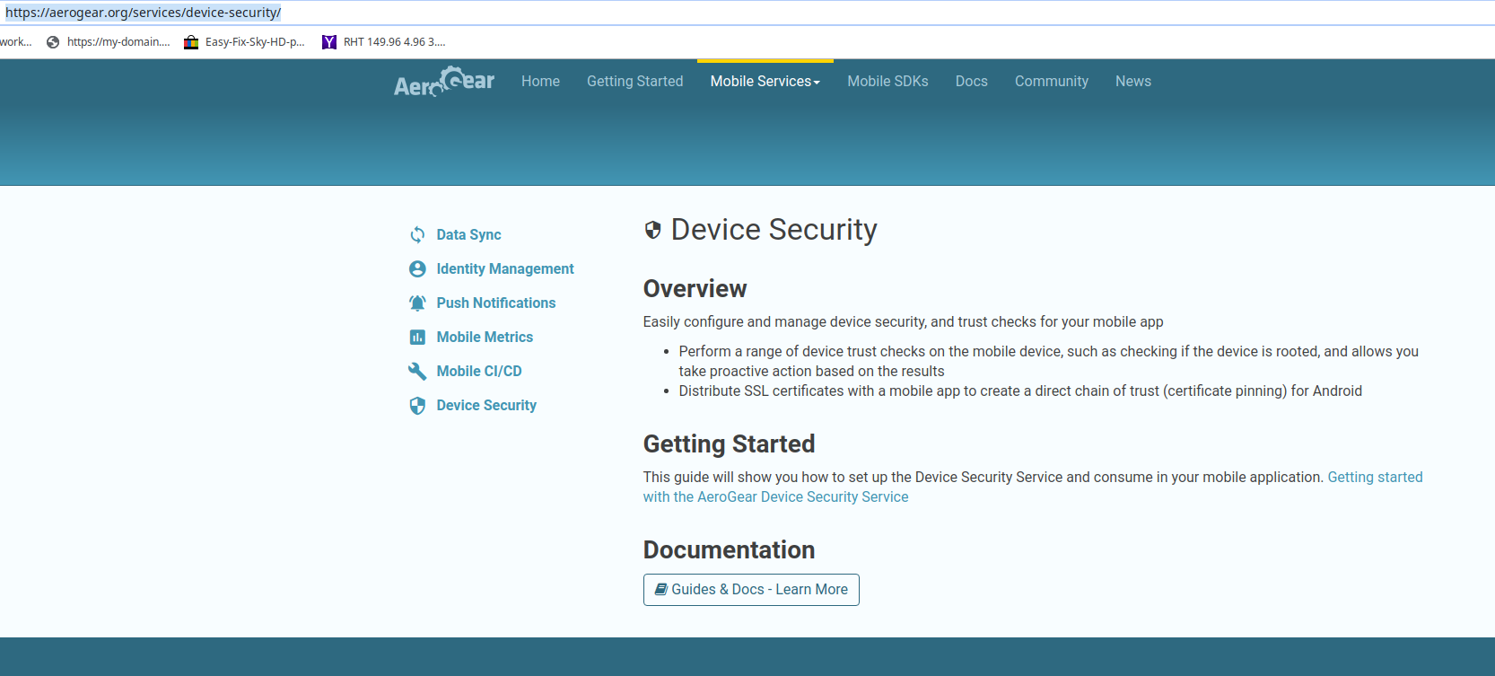Image resolution: width=1495 pixels, height=676 pixels.
Task: Open the RHT 149.96 bookmark
Action: pos(384,42)
